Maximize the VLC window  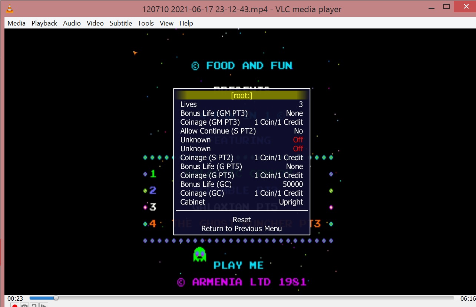click(x=446, y=6)
